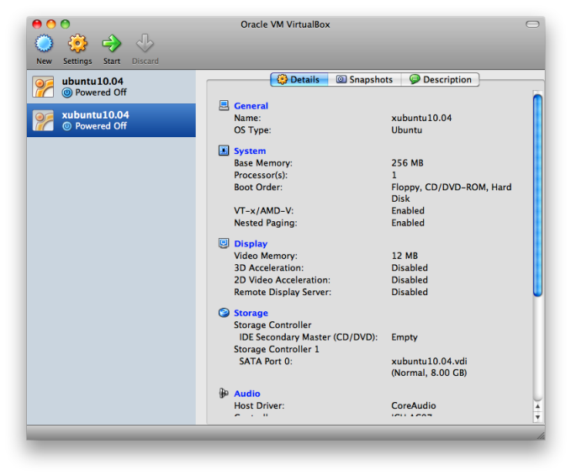Screen dimensions: 571x476
Task: Click the yellow minimize window button
Action: pos(51,24)
